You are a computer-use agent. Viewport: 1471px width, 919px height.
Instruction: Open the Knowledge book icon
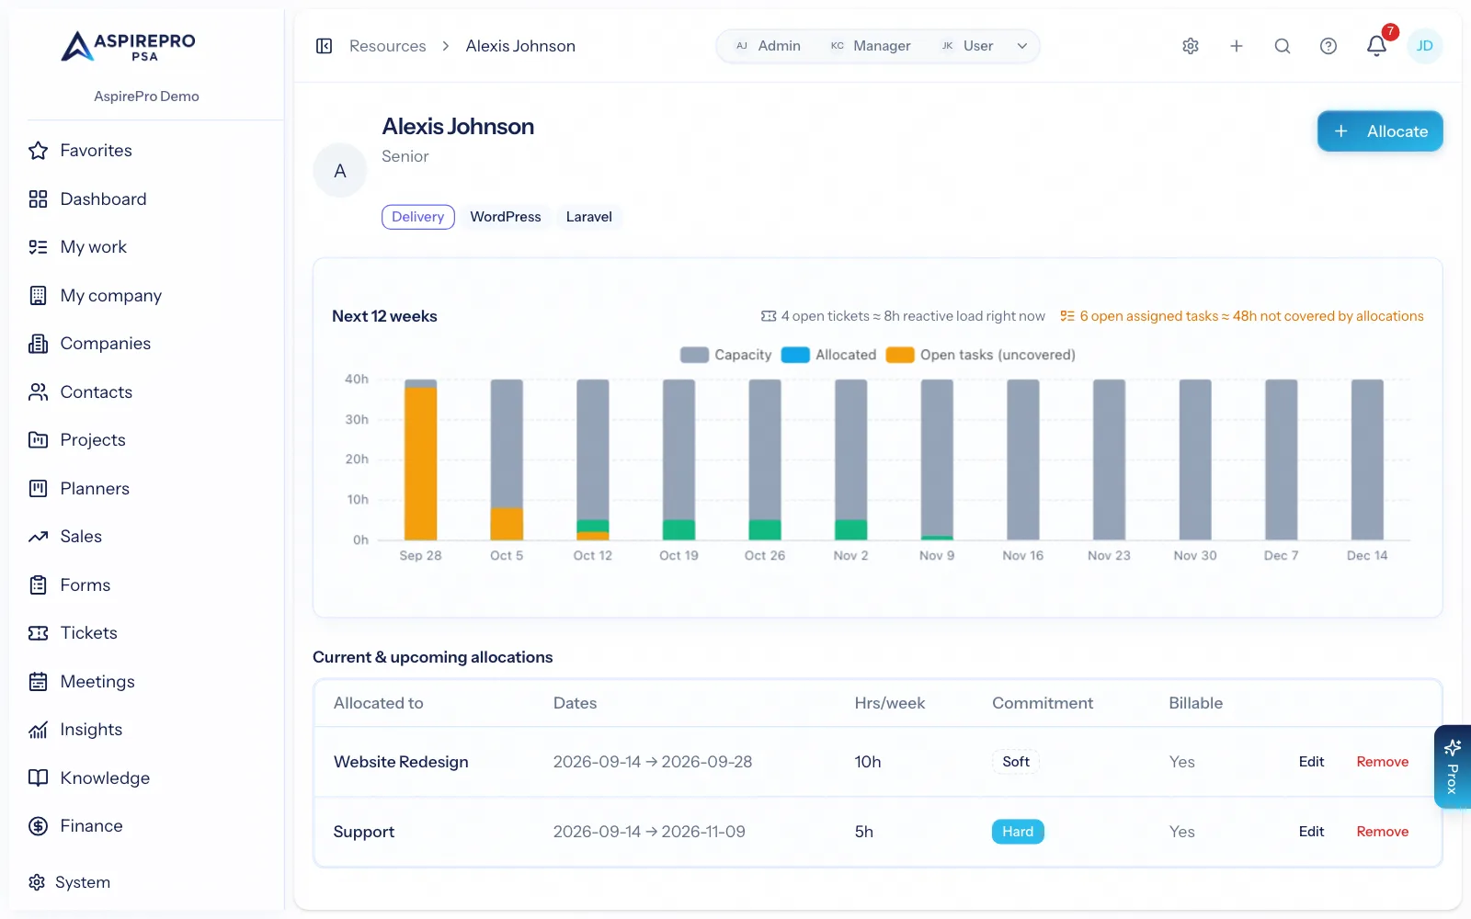pyautogui.click(x=38, y=778)
